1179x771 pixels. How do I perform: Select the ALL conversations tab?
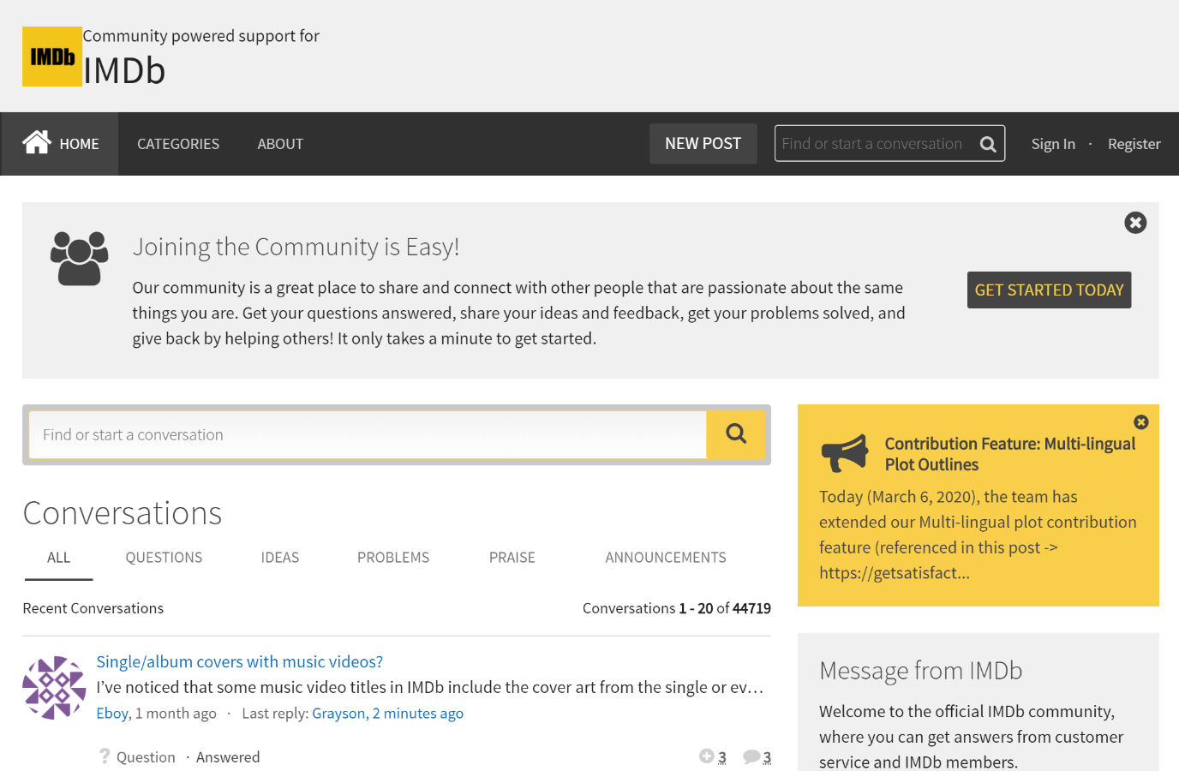[x=58, y=558]
